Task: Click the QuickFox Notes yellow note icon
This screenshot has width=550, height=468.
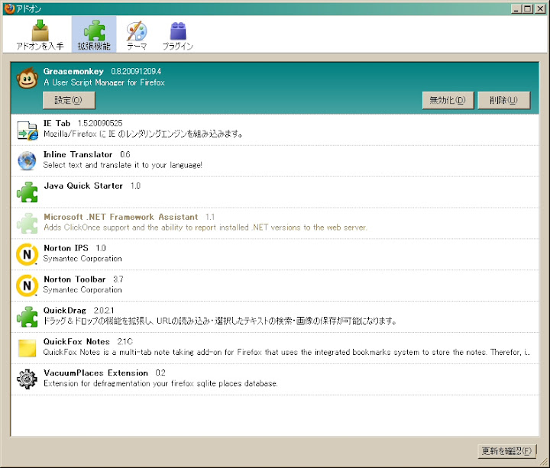Action: click(27, 348)
